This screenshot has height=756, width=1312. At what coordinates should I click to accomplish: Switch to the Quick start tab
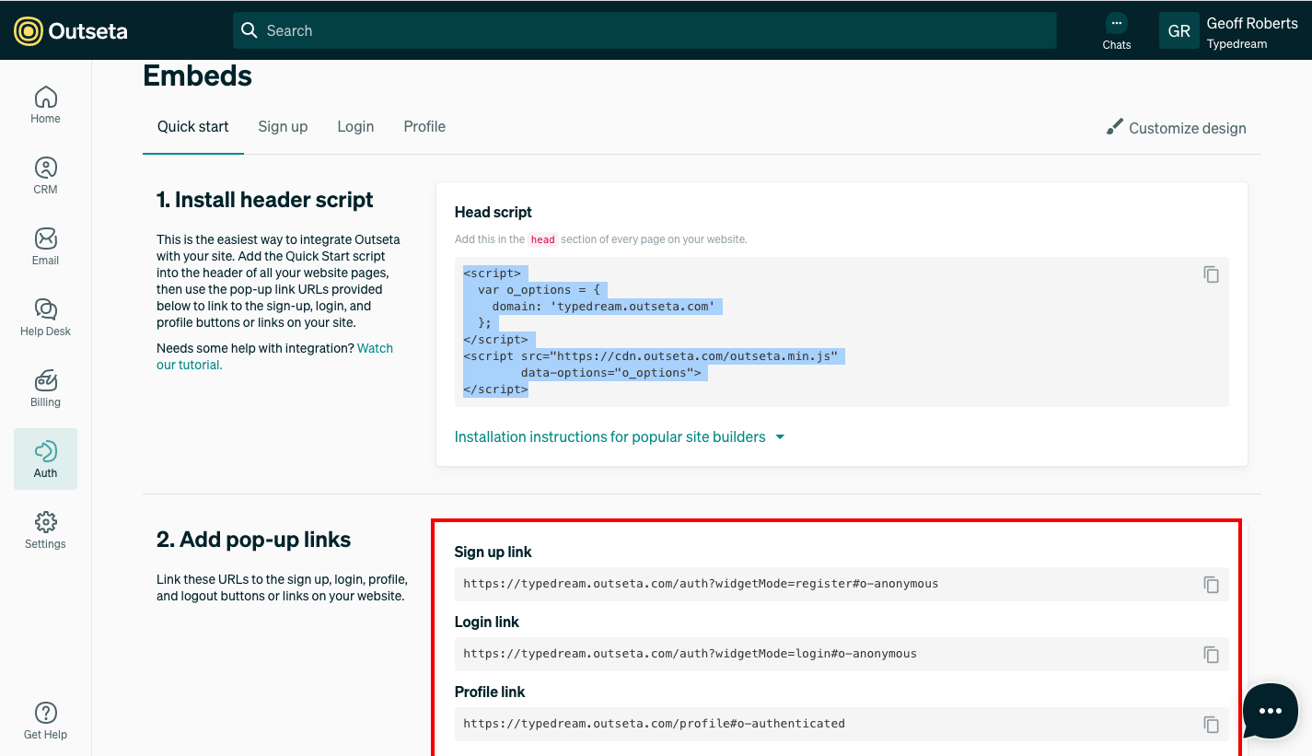(x=193, y=127)
